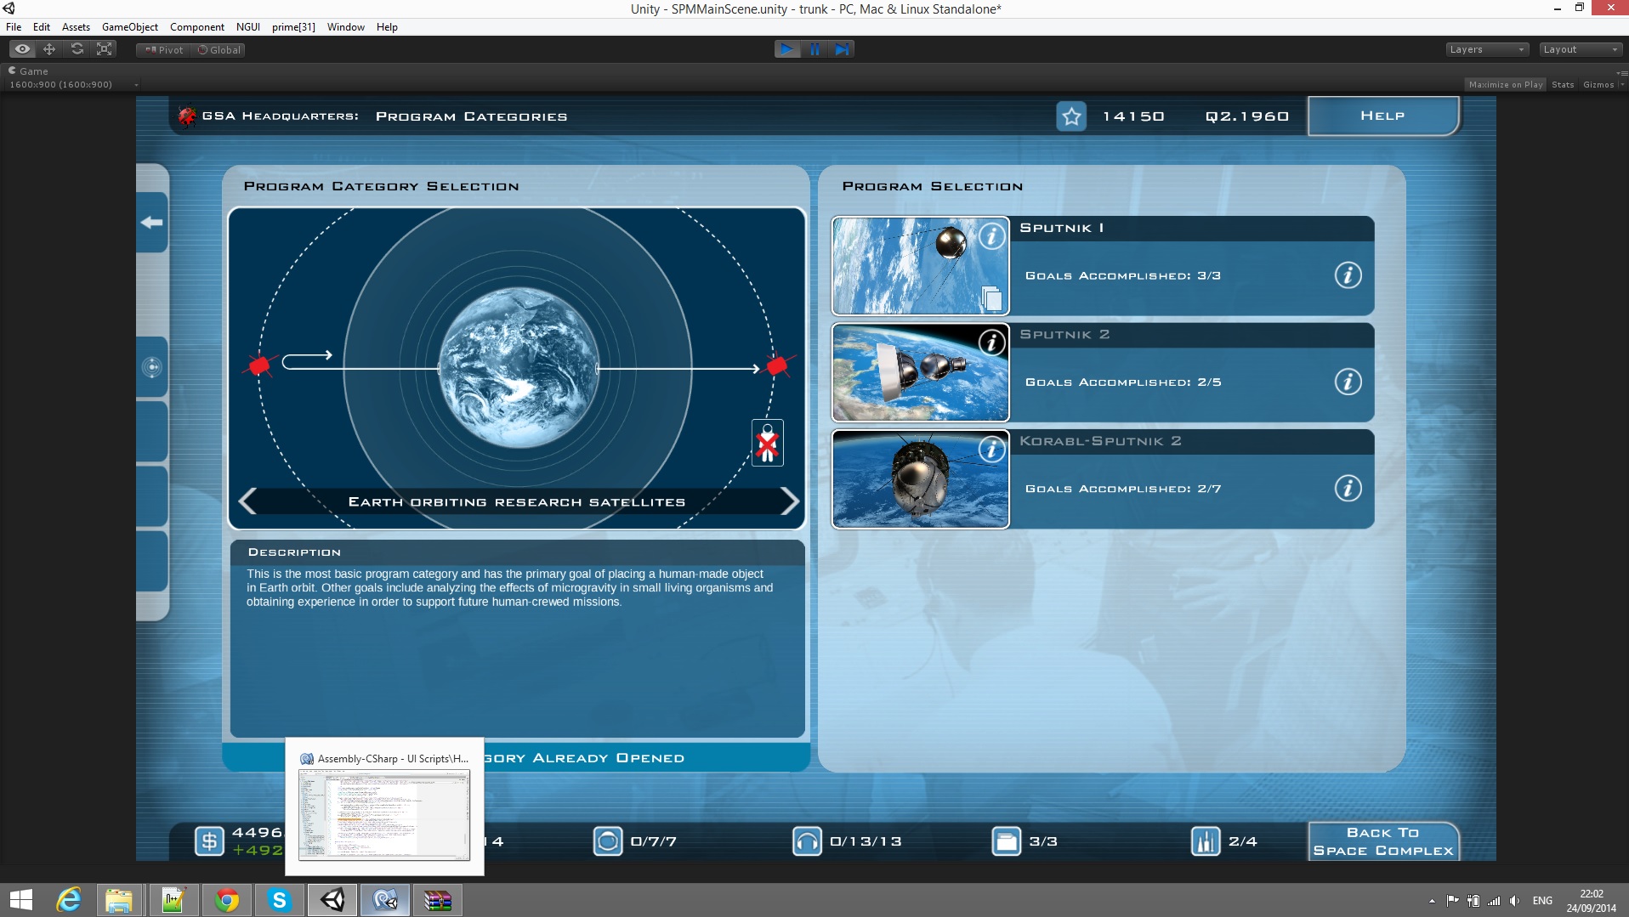
Task: Open the Layout dropdown
Action: (1580, 49)
